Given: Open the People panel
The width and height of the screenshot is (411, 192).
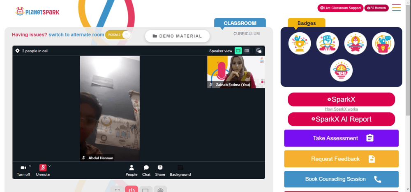Looking at the screenshot, I should tap(132, 171).
